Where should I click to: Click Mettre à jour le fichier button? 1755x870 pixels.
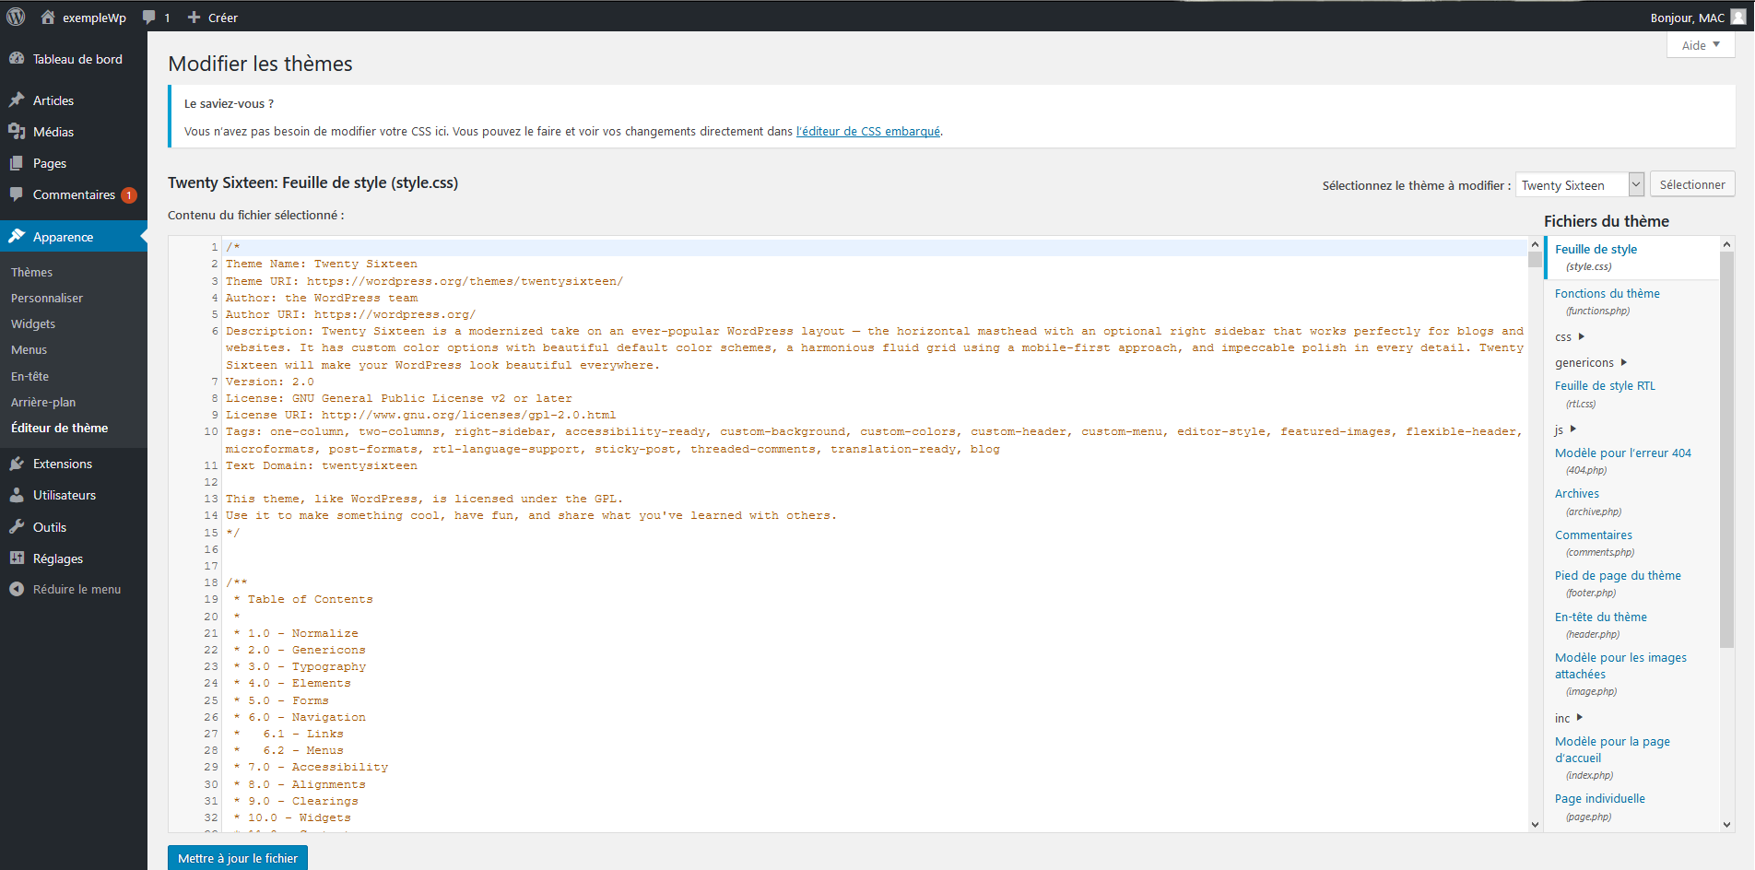coord(238,858)
